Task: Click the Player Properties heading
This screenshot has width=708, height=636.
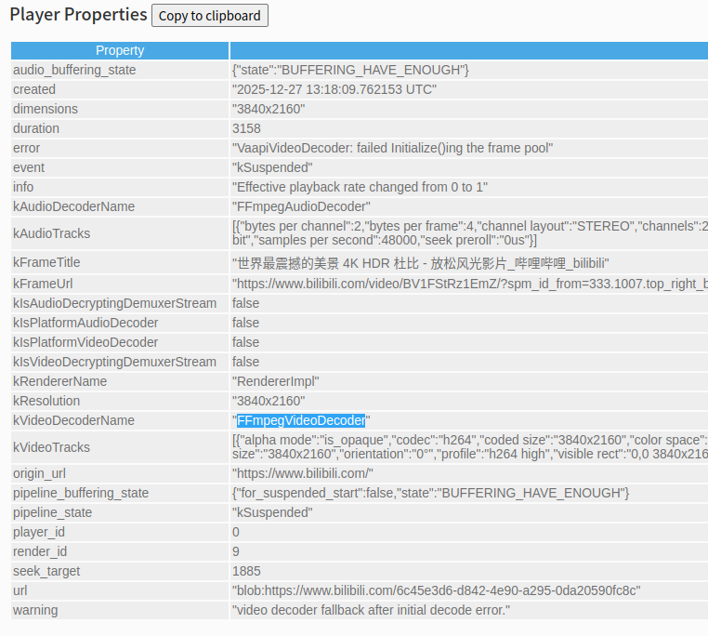Action: (x=79, y=15)
